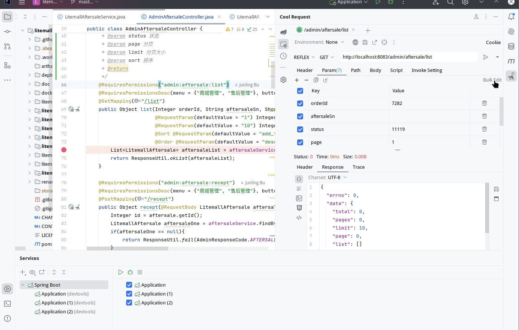This screenshot has height=330, width=519.
Task: Open the Database tool window icon
Action: tap(511, 46)
